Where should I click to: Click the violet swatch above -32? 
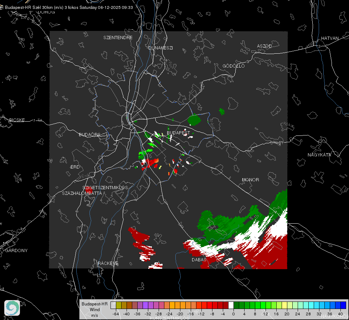[145, 305]
